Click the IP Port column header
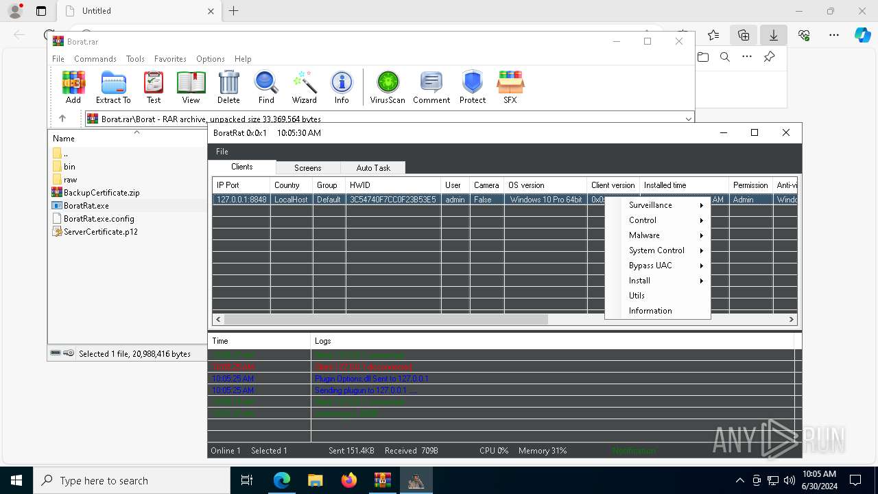This screenshot has height=494, width=878. point(241,185)
